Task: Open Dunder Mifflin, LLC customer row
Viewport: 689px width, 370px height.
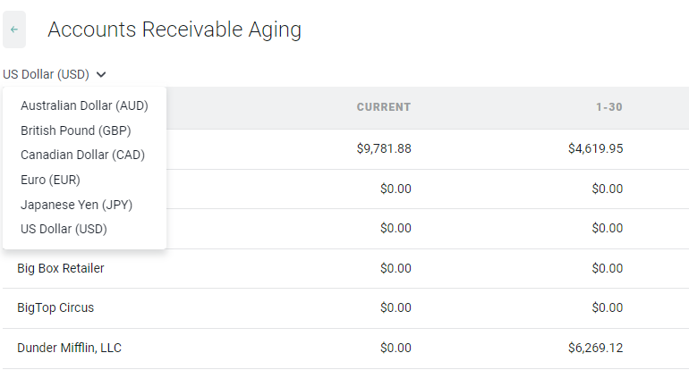Action: (x=69, y=348)
